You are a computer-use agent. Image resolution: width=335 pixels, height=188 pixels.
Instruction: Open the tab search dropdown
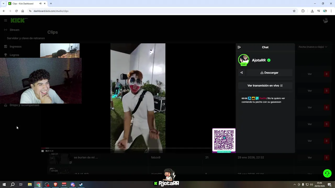[x=3, y=4]
